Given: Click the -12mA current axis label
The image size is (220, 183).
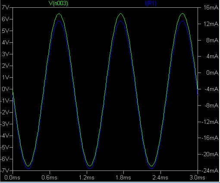Looking at the screenshot, I should (210, 122).
